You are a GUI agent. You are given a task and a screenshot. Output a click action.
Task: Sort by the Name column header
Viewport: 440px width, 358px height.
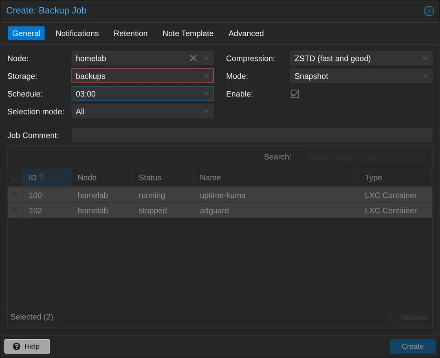click(276, 177)
